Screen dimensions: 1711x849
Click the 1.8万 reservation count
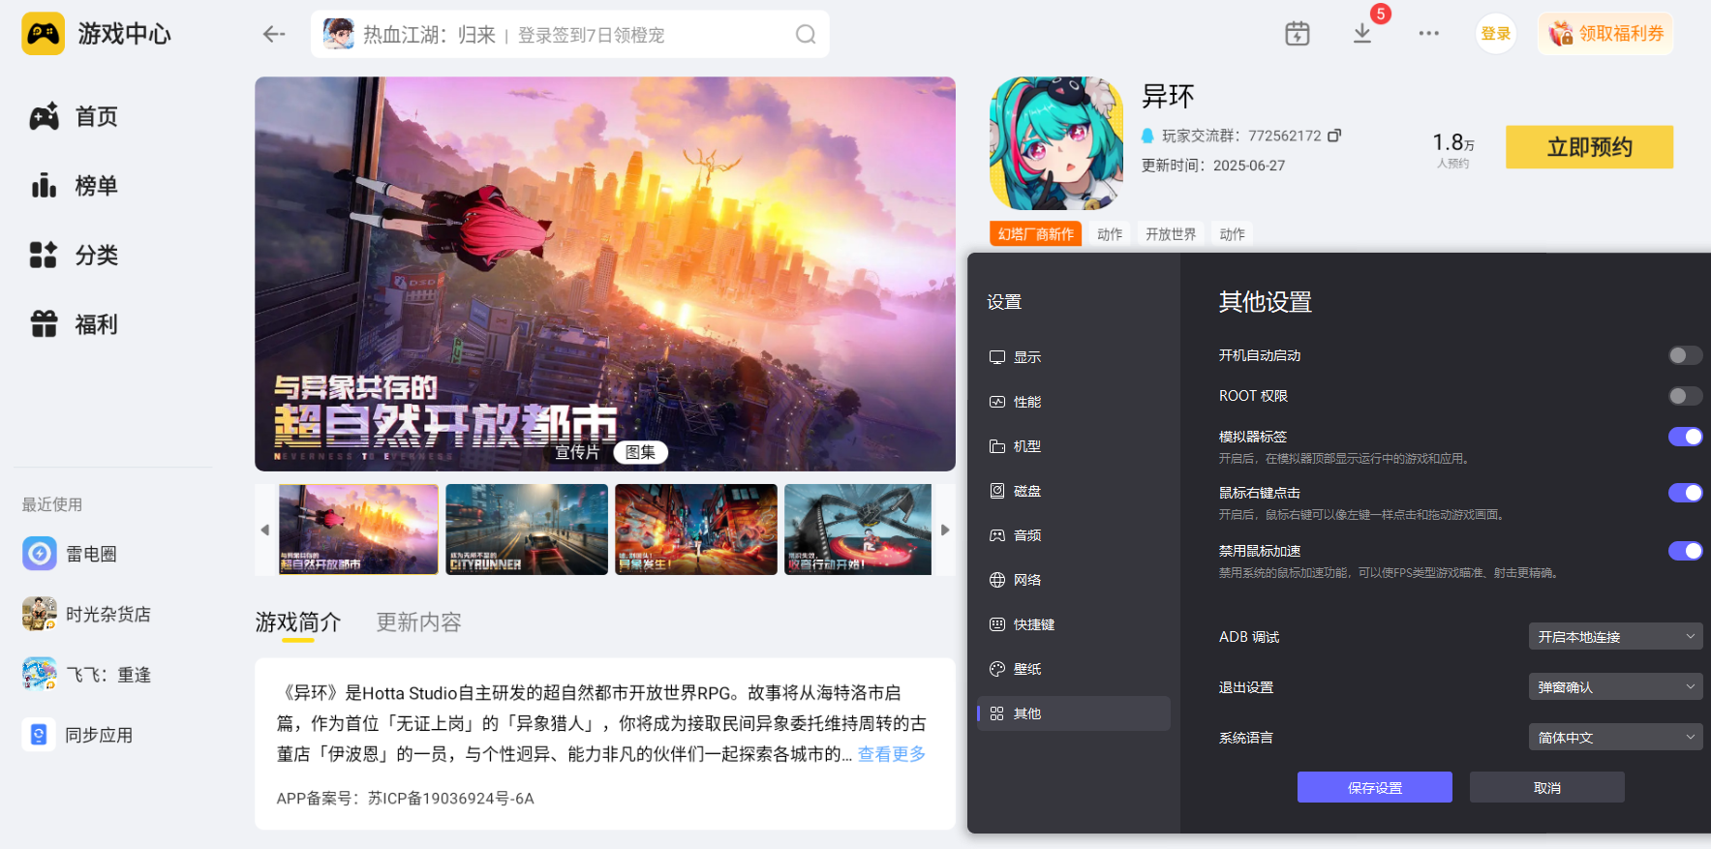[x=1453, y=143]
